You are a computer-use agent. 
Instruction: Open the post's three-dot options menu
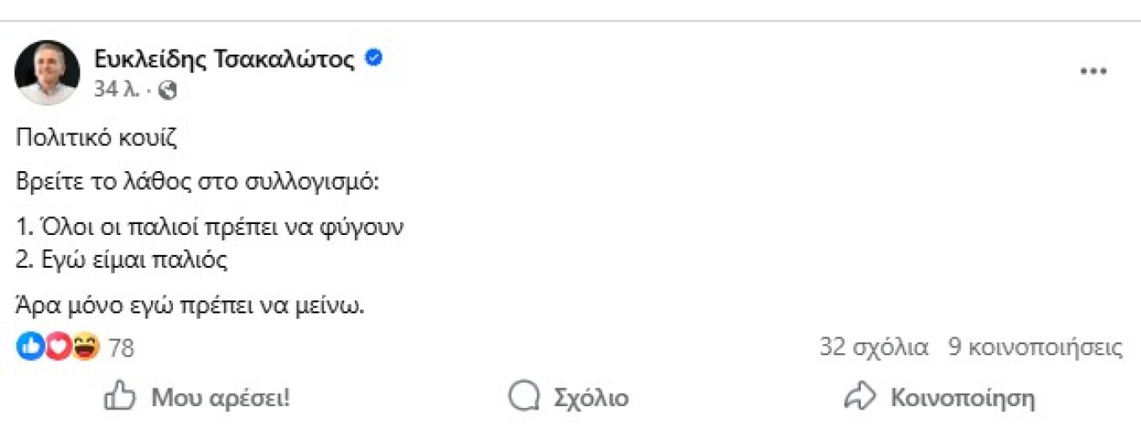1093,72
